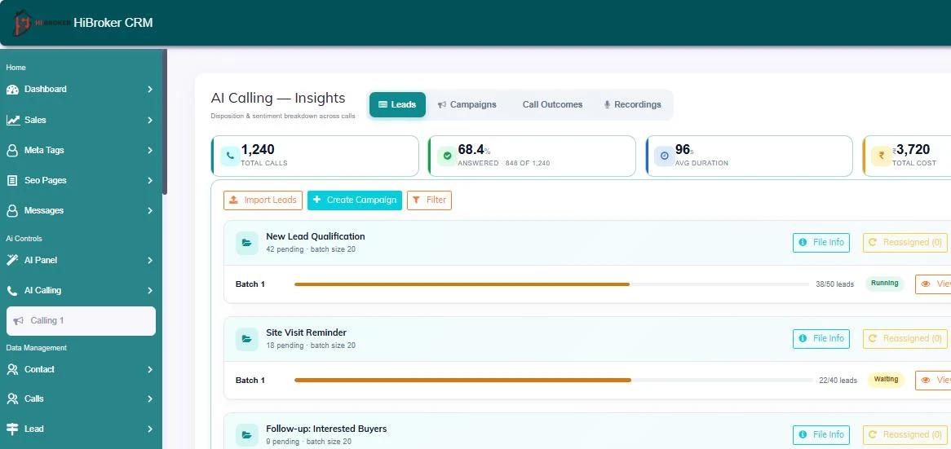The height and width of the screenshot is (449, 951).
Task: Click the Total Calls phone icon
Action: (x=230, y=156)
